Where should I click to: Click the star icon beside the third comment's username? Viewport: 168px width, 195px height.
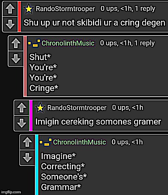40,108
